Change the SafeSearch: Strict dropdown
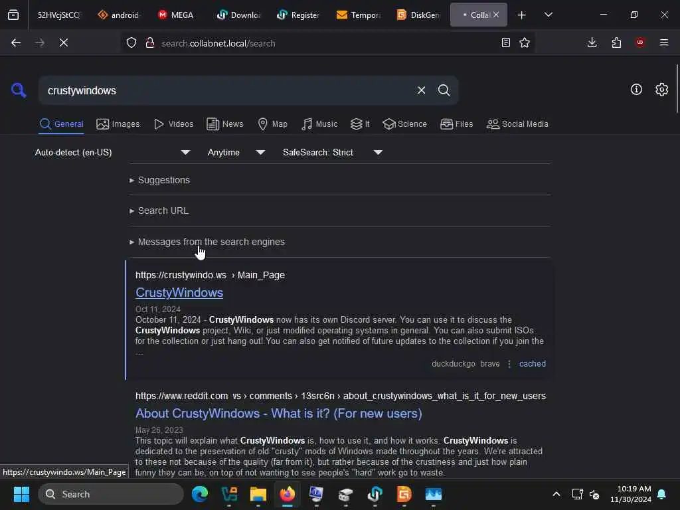This screenshot has width=680, height=510. (x=332, y=152)
